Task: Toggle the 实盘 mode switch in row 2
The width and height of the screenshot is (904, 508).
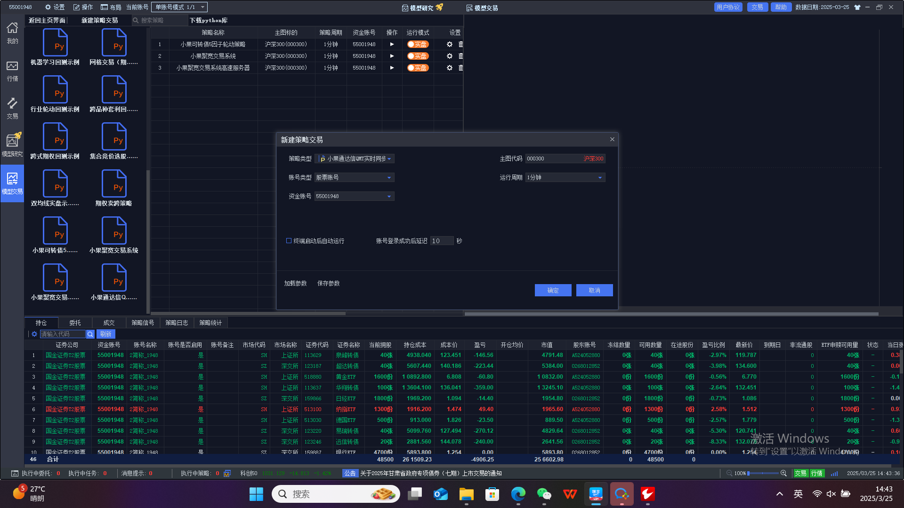Action: [418, 56]
